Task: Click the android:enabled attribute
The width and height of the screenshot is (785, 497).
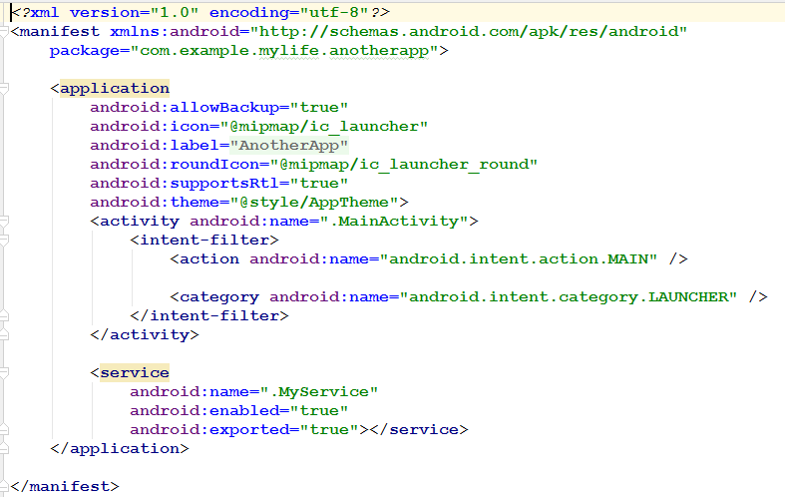Action: point(238,411)
